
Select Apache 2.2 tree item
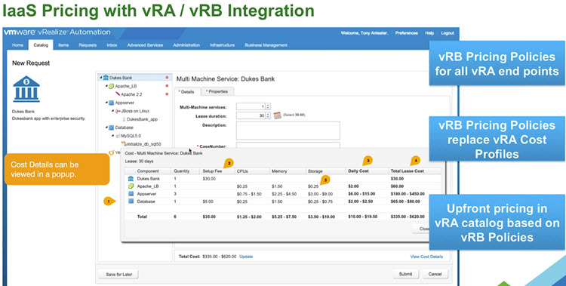point(131,94)
